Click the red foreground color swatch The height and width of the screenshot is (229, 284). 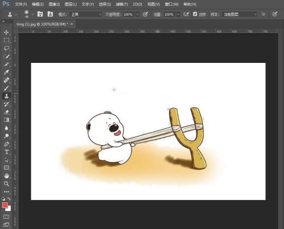(5, 205)
